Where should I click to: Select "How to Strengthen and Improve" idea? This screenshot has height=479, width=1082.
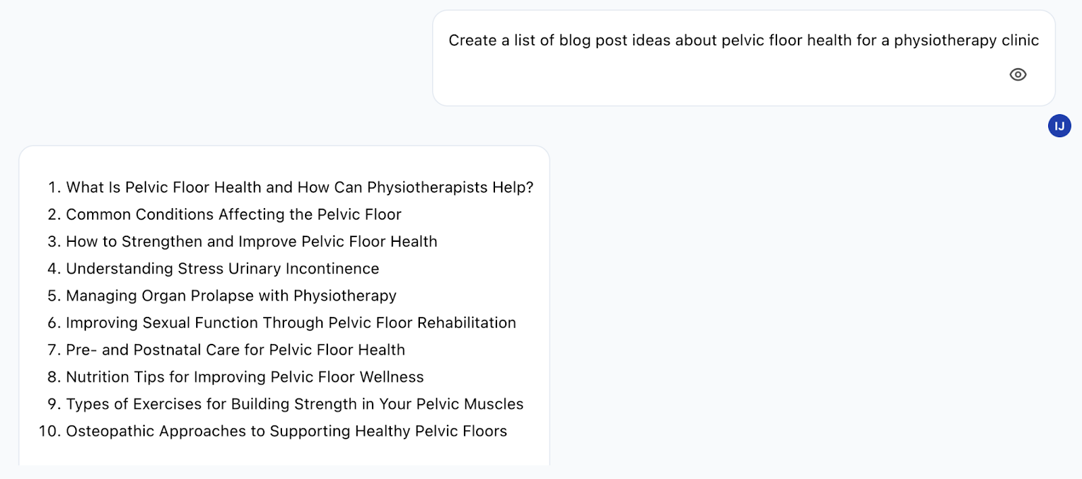point(252,241)
